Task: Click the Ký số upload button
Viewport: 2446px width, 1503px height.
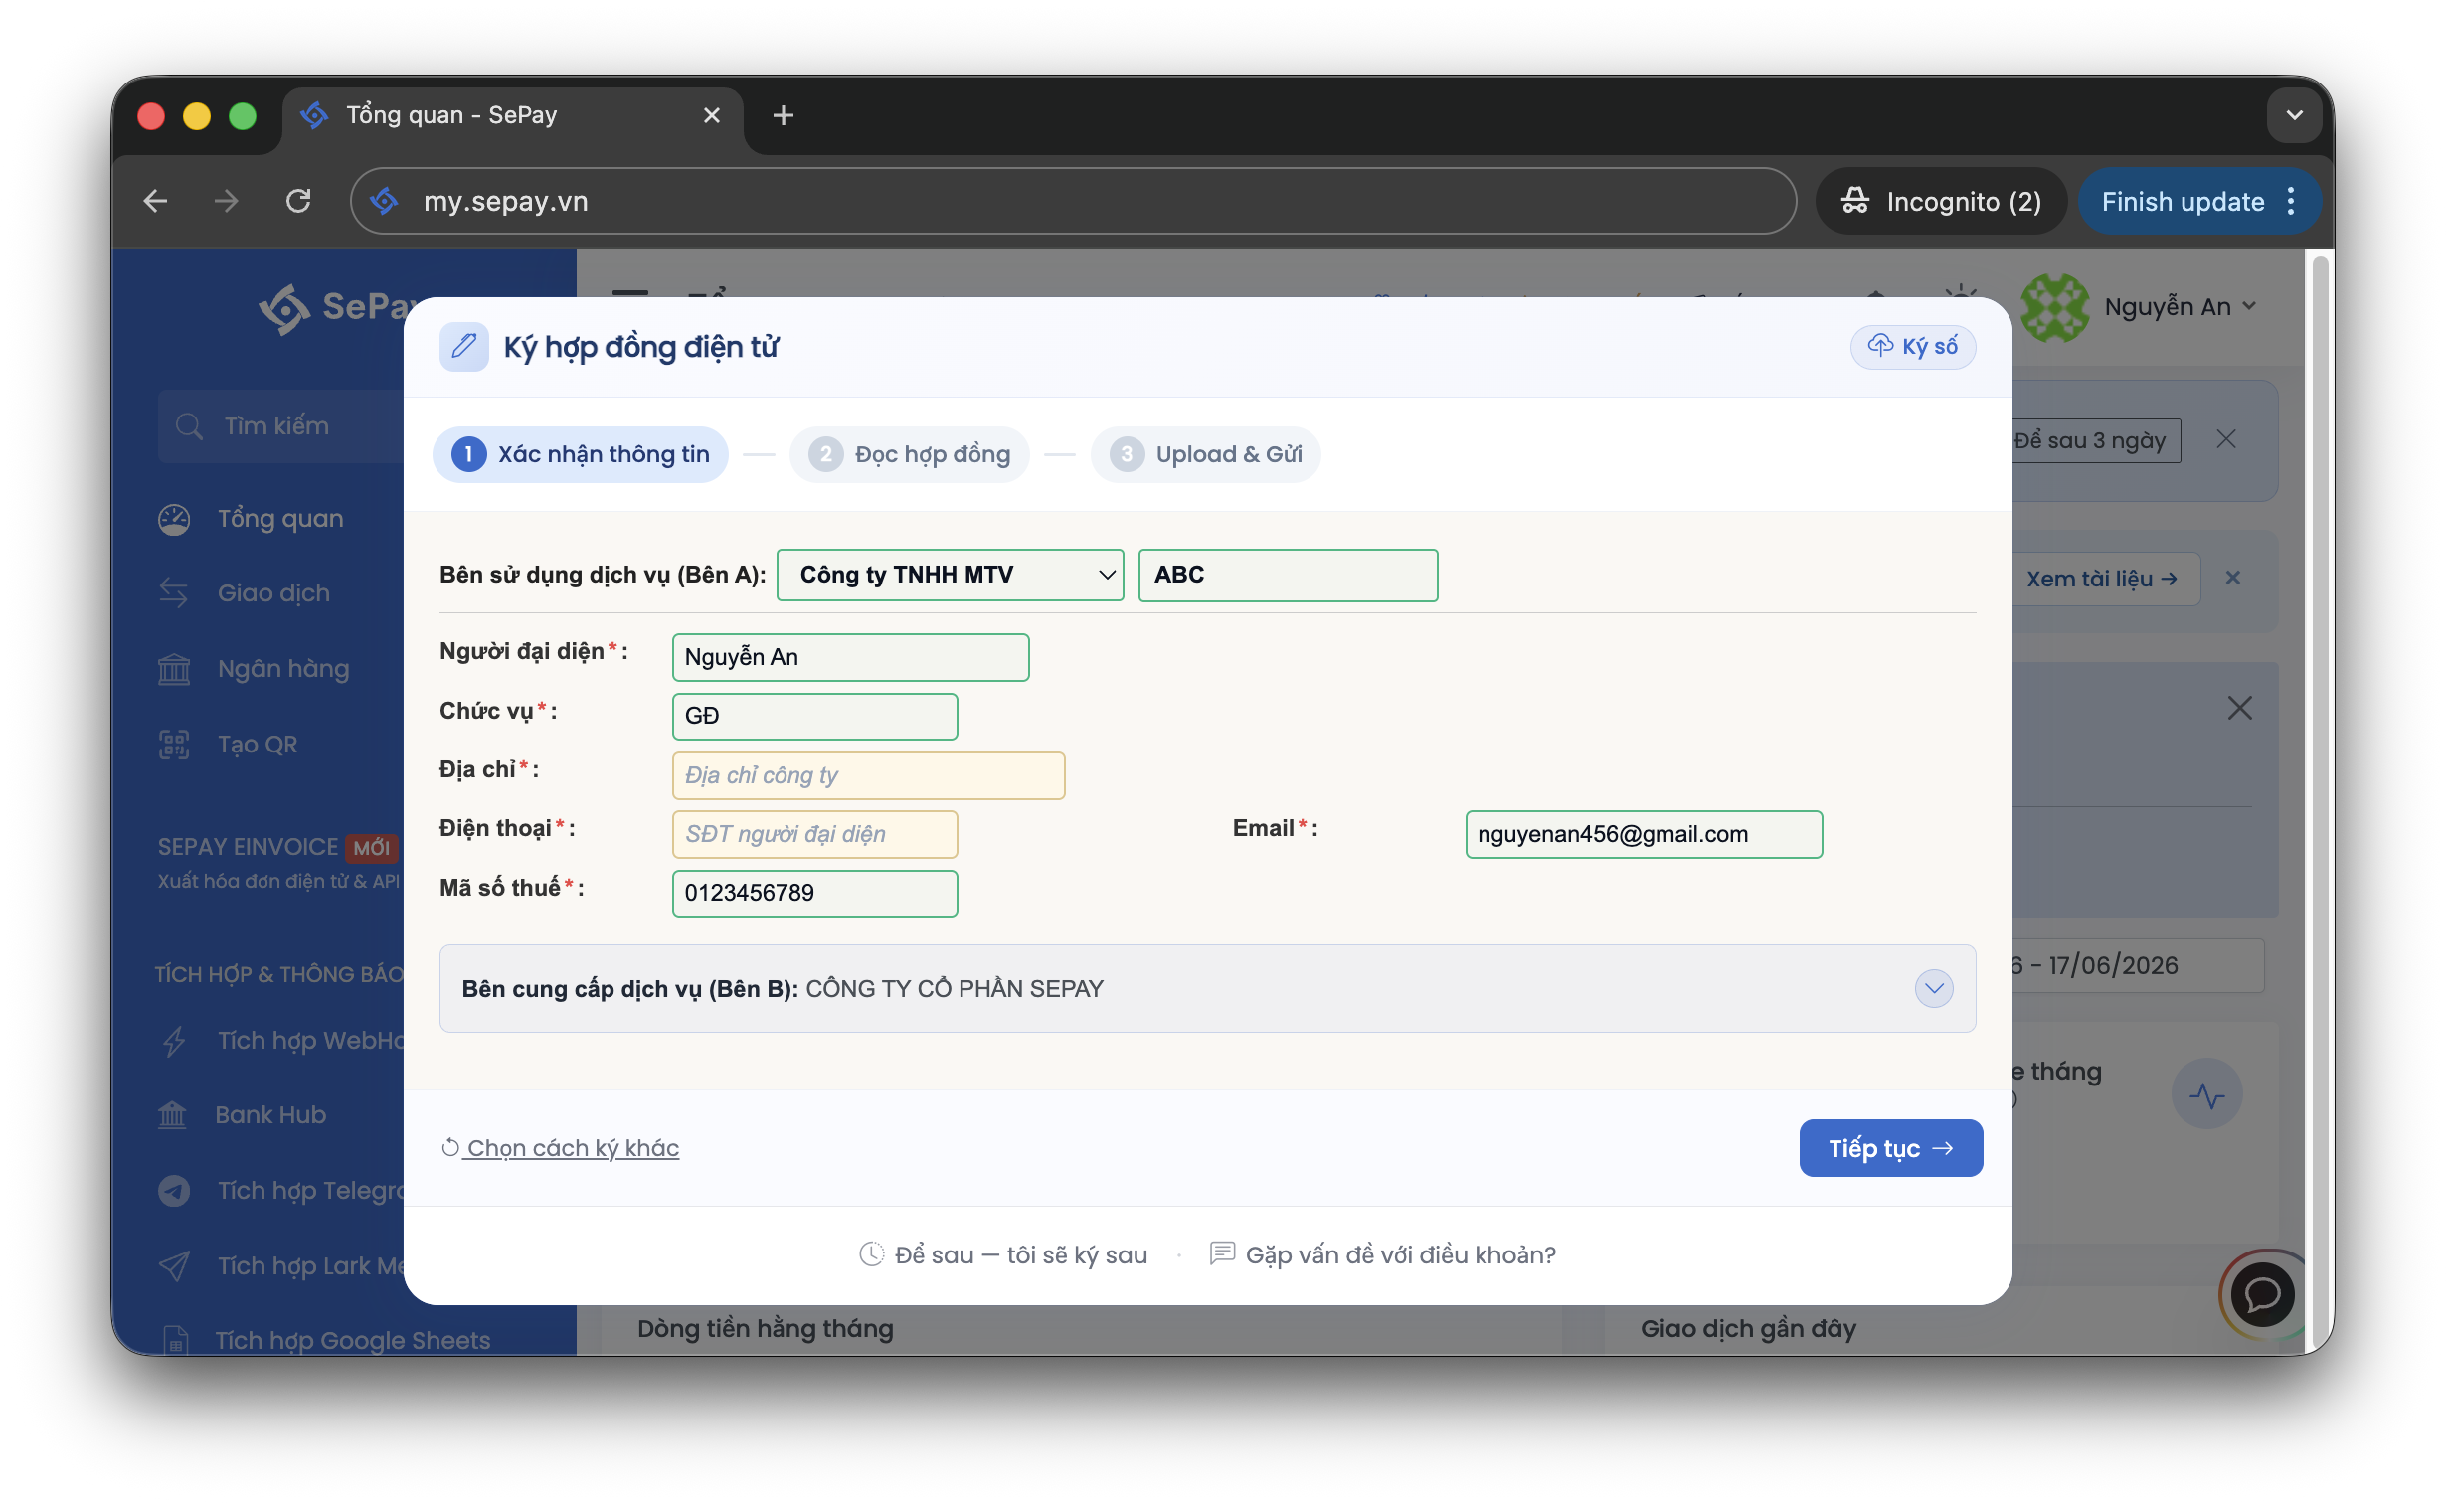Action: [1912, 346]
